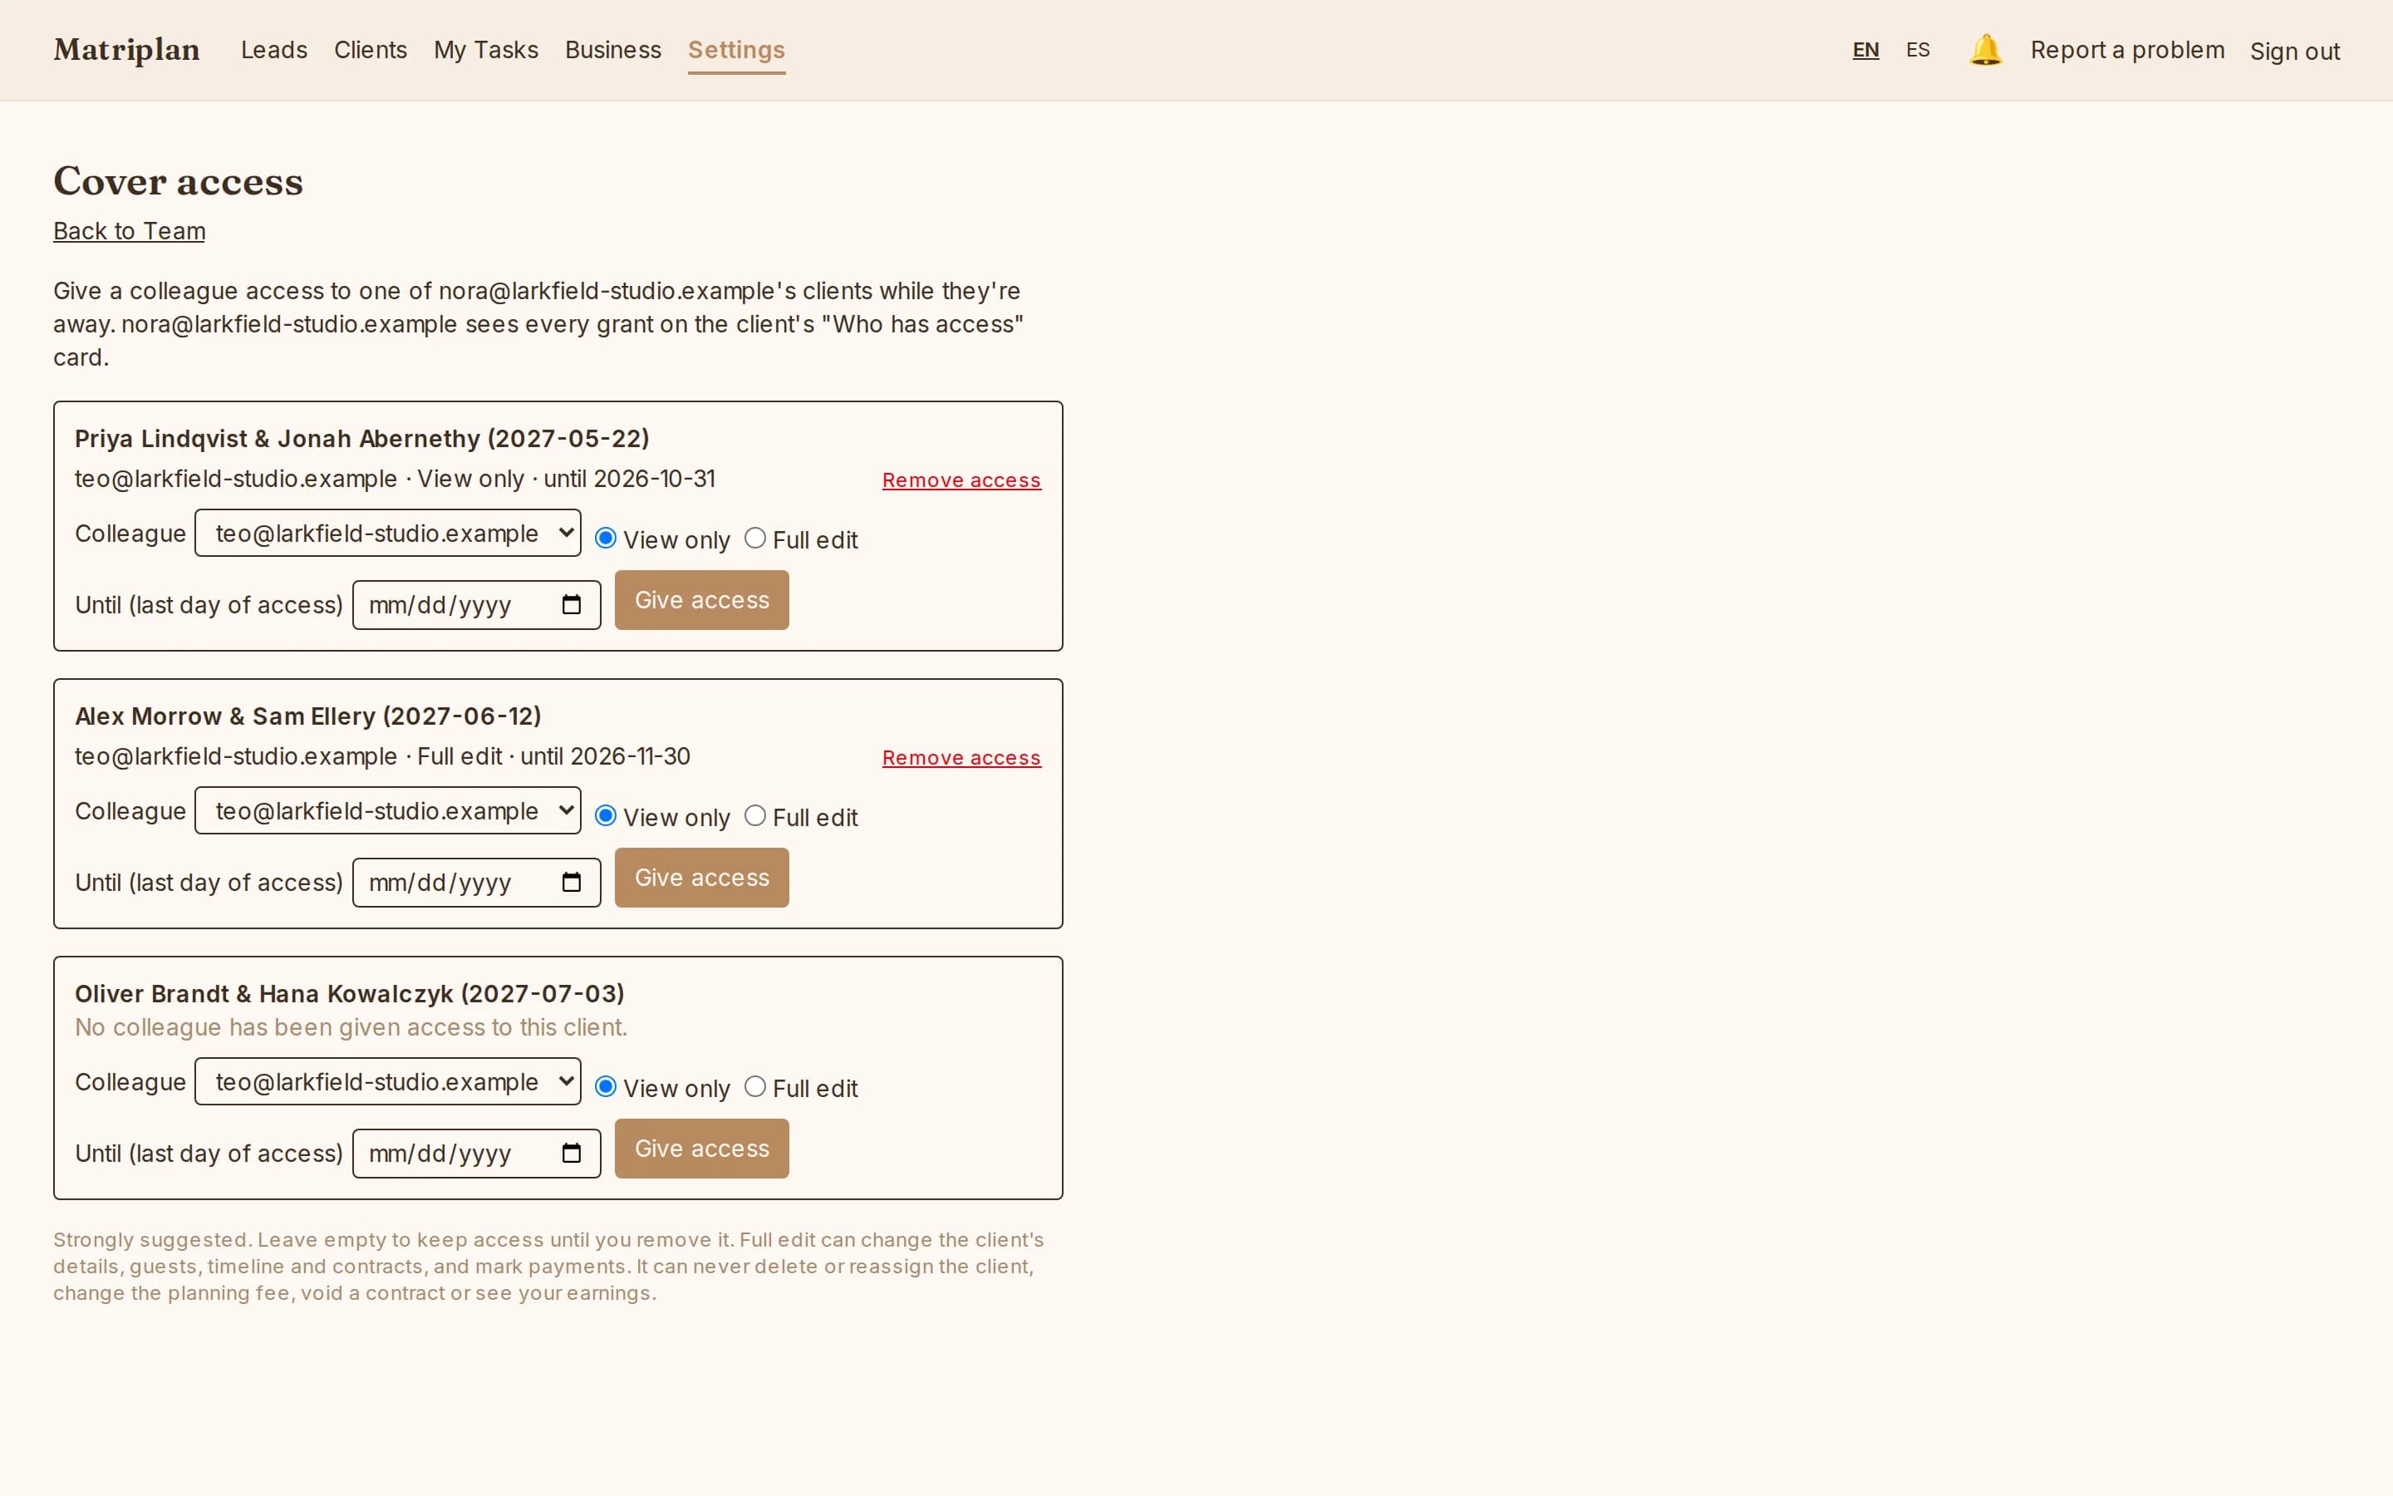Screen dimensions: 2393x1496
Task: Open the notification bell
Action: click(1984, 50)
